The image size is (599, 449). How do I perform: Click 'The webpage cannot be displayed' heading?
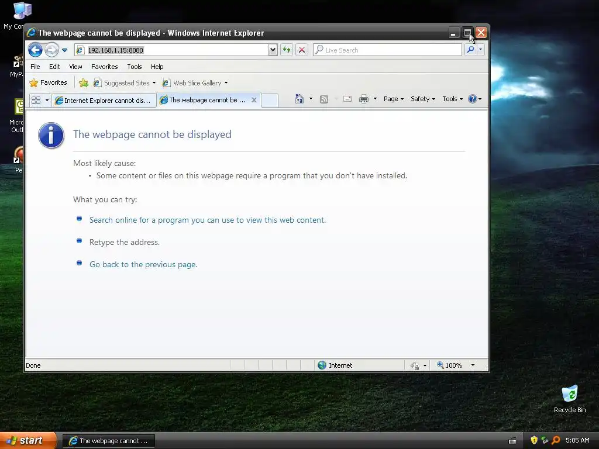pyautogui.click(x=152, y=134)
